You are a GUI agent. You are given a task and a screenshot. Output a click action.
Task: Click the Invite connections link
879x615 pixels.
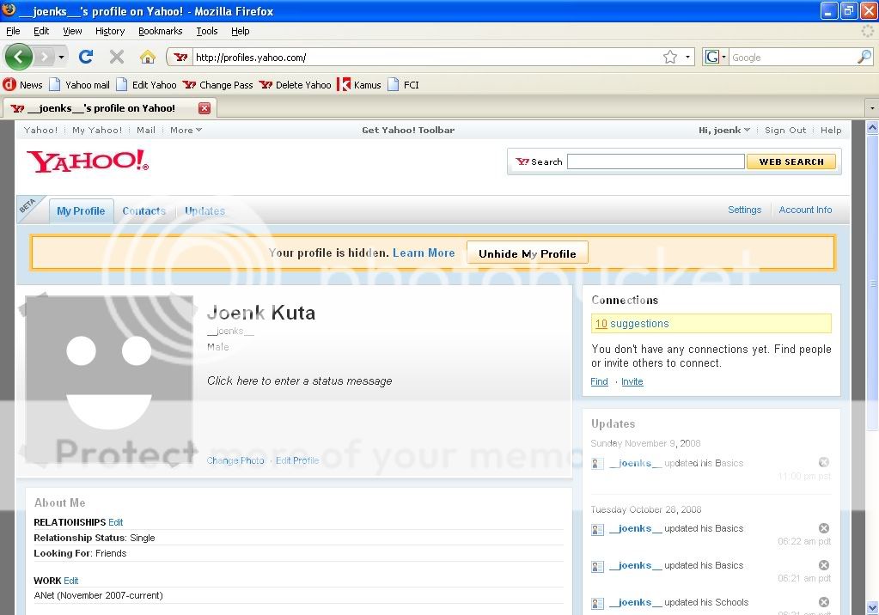(x=632, y=381)
